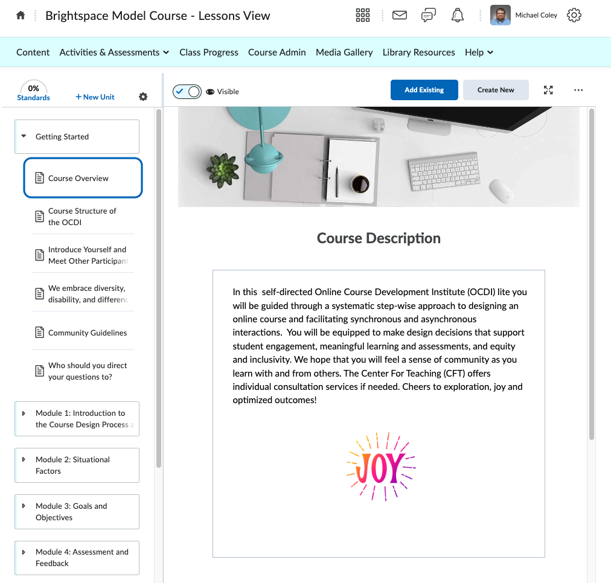Viewport: 611px width, 583px height.
Task: Go to Class Progress in navbar
Action: point(209,53)
